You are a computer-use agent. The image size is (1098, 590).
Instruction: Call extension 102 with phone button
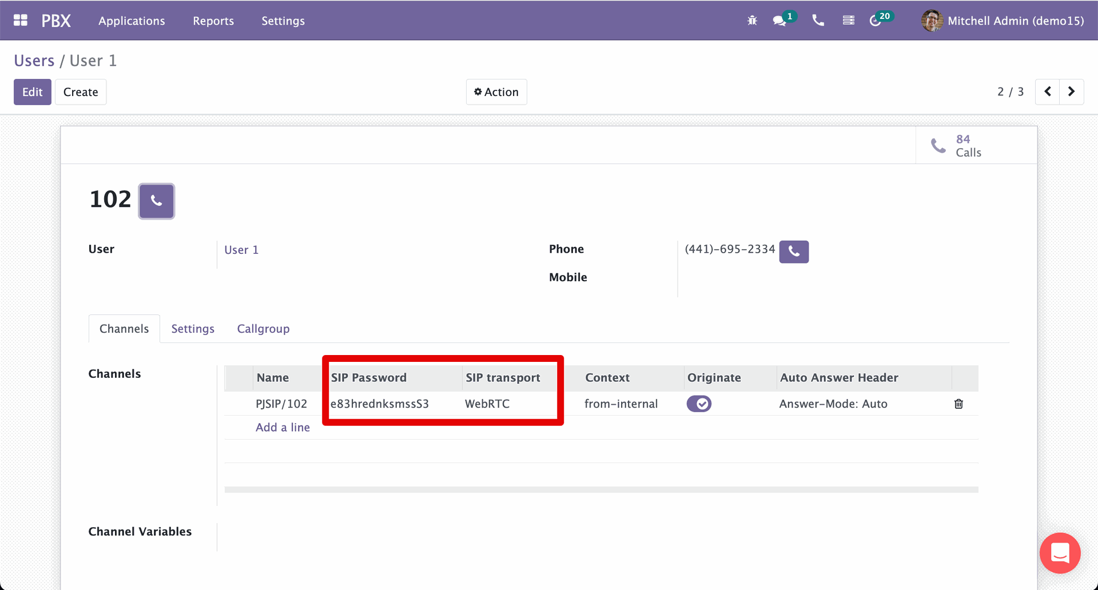pyautogui.click(x=156, y=201)
